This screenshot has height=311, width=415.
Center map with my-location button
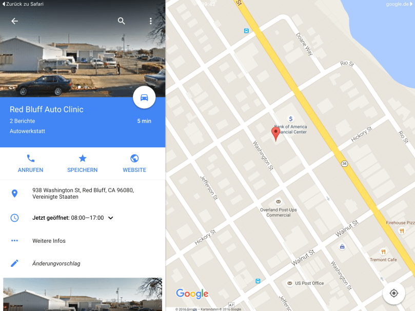click(x=393, y=293)
